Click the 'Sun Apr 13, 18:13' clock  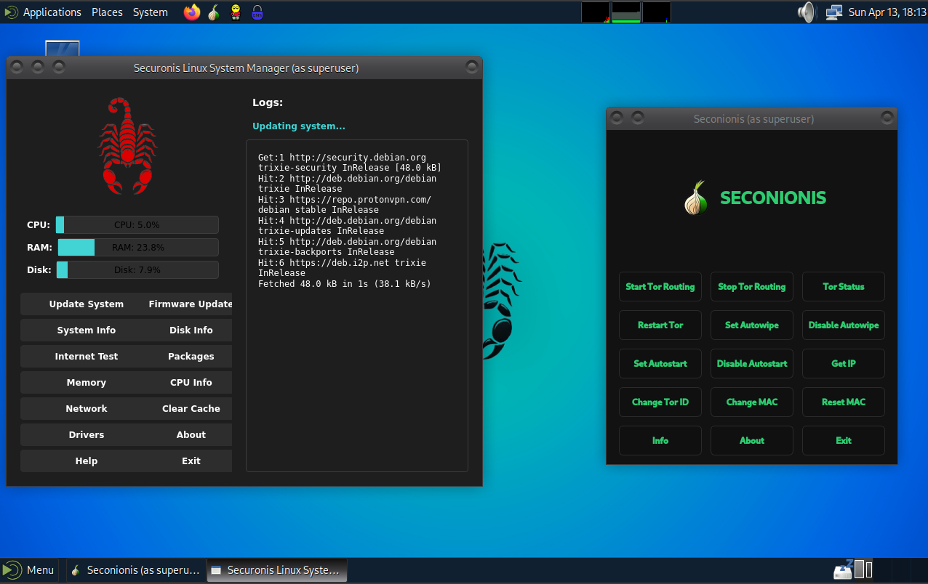pyautogui.click(x=887, y=12)
